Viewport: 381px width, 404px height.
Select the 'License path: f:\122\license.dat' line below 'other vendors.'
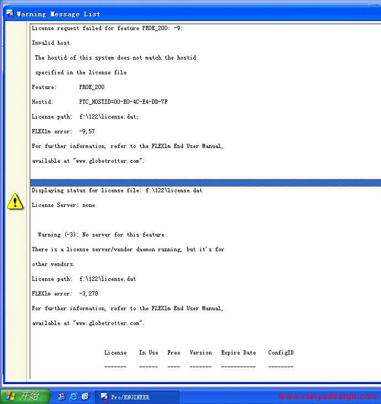click(84, 279)
